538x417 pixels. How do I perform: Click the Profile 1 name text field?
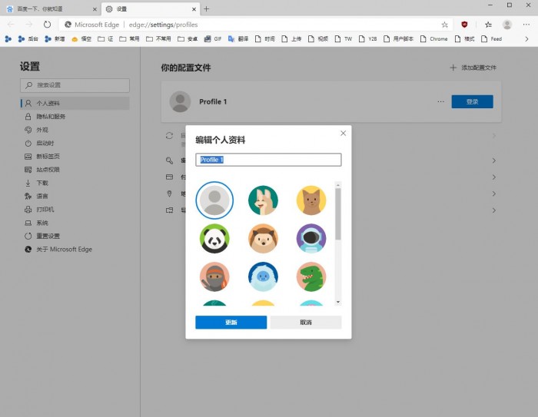pos(268,160)
